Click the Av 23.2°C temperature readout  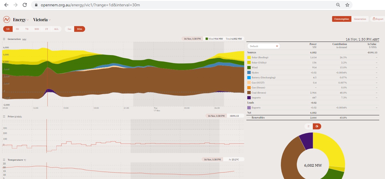coord(234,159)
